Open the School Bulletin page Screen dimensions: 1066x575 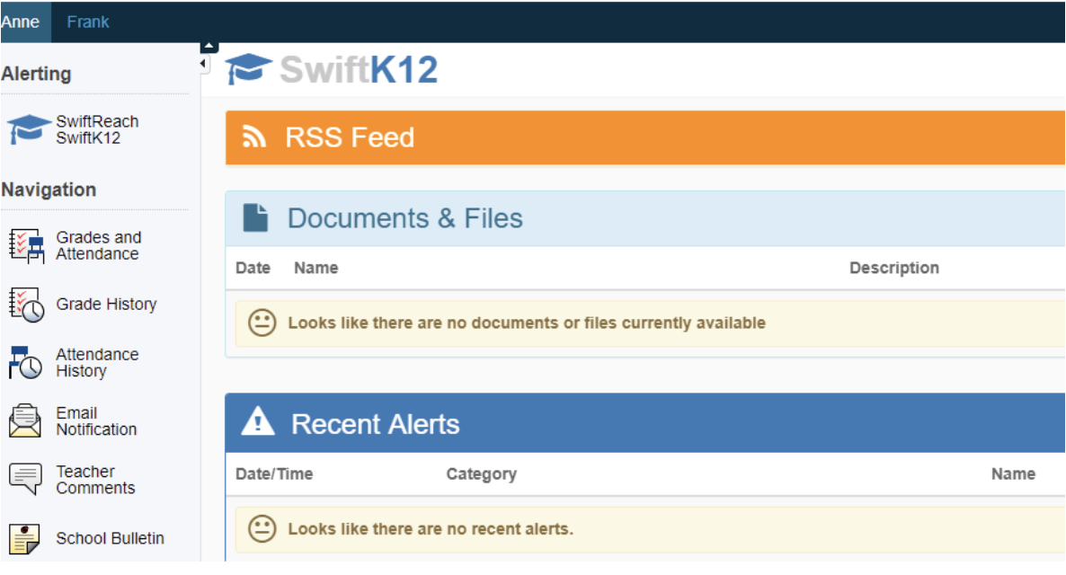click(111, 538)
